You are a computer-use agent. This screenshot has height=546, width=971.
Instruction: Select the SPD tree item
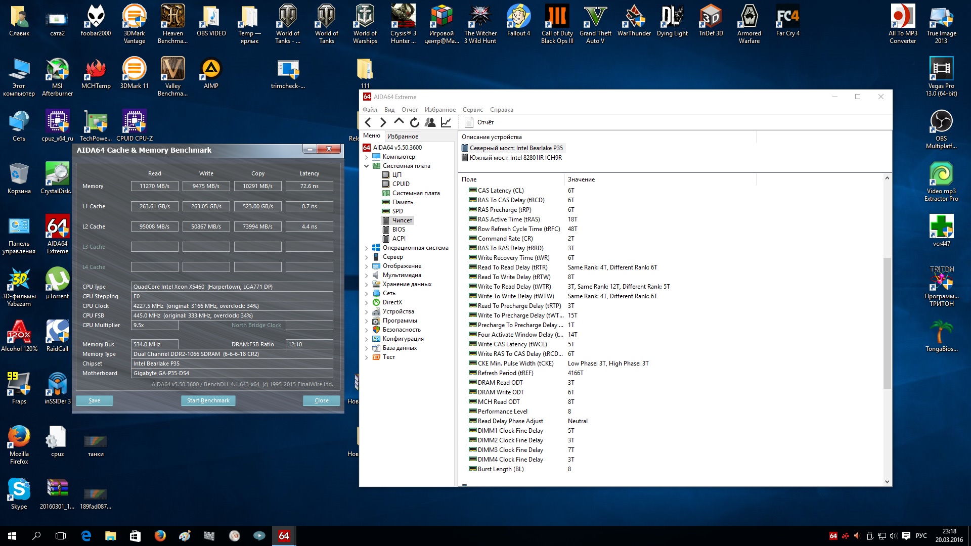(x=398, y=211)
